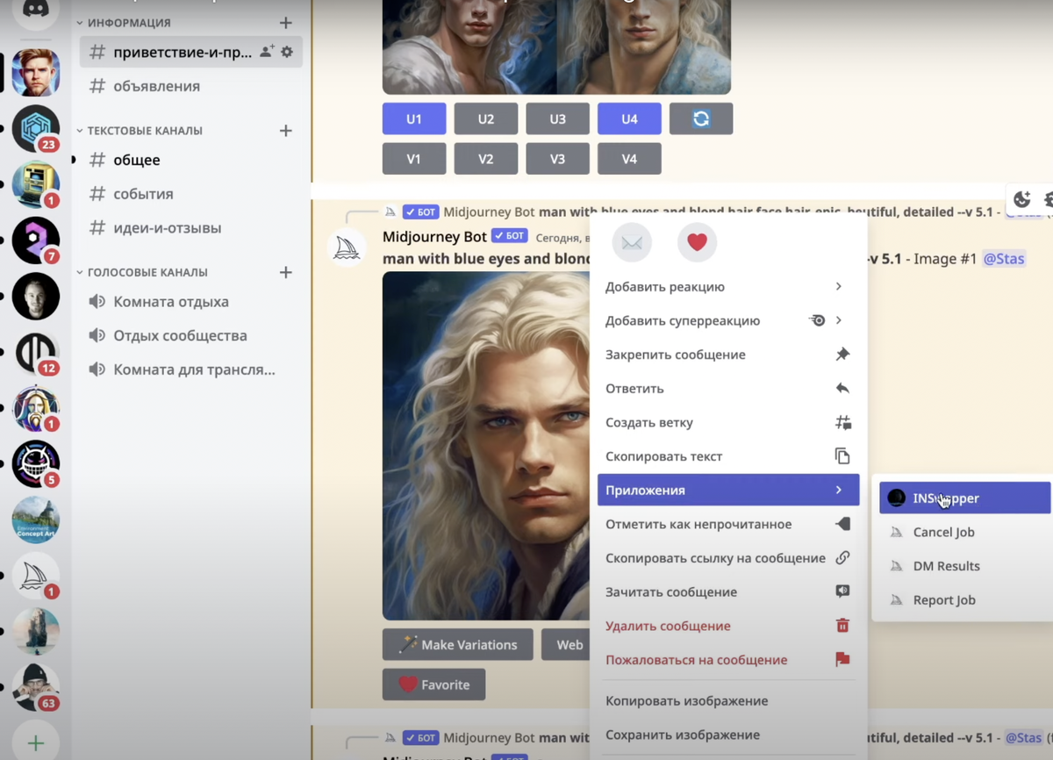Choose Report Job app command

[965, 600]
